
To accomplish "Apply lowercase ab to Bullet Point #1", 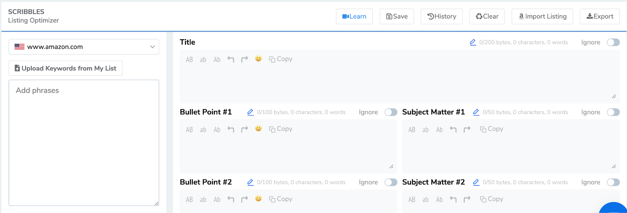I will 203,129.
